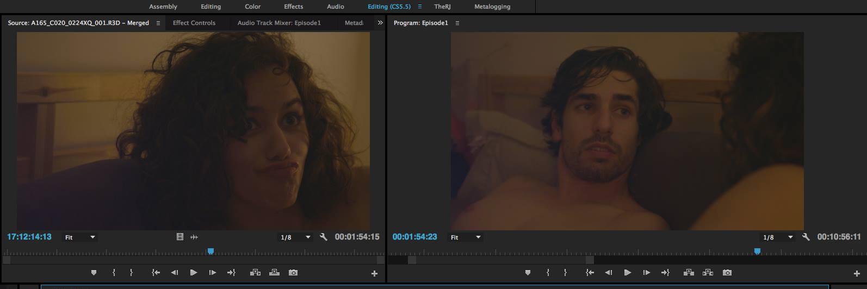Screen dimensions: 867x289
Task: Add a marker in the Source monitor
Action: click(x=94, y=273)
